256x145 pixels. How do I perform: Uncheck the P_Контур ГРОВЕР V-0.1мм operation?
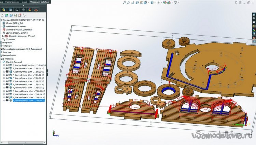point(7,65)
